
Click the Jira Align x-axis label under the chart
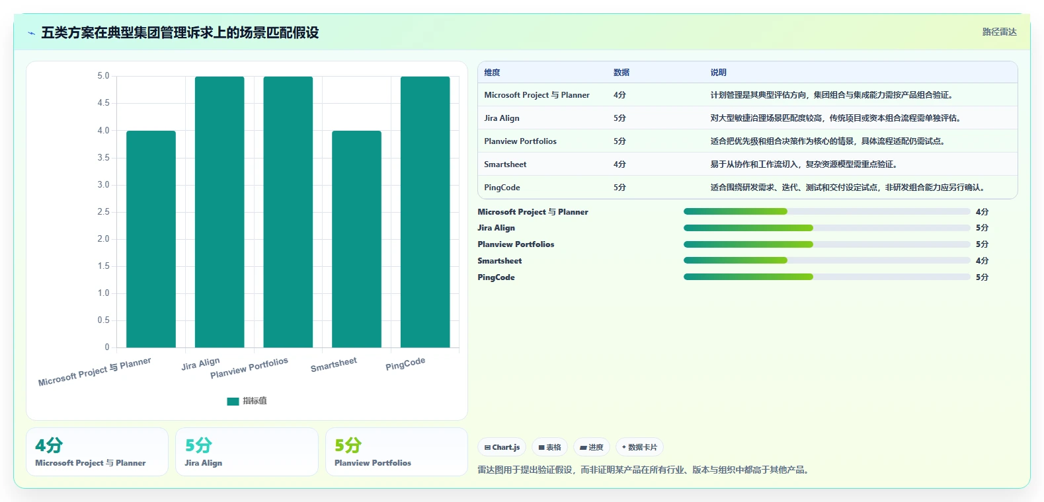coord(200,364)
